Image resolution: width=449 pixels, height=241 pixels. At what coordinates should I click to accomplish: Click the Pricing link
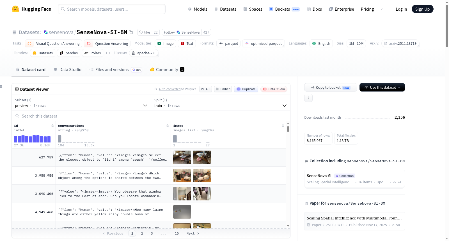[367, 9]
